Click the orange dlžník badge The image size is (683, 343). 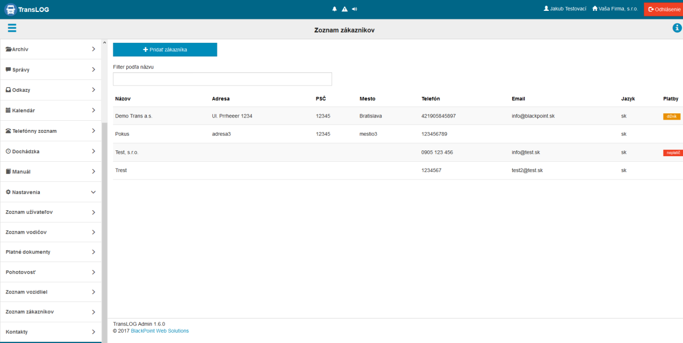click(672, 116)
